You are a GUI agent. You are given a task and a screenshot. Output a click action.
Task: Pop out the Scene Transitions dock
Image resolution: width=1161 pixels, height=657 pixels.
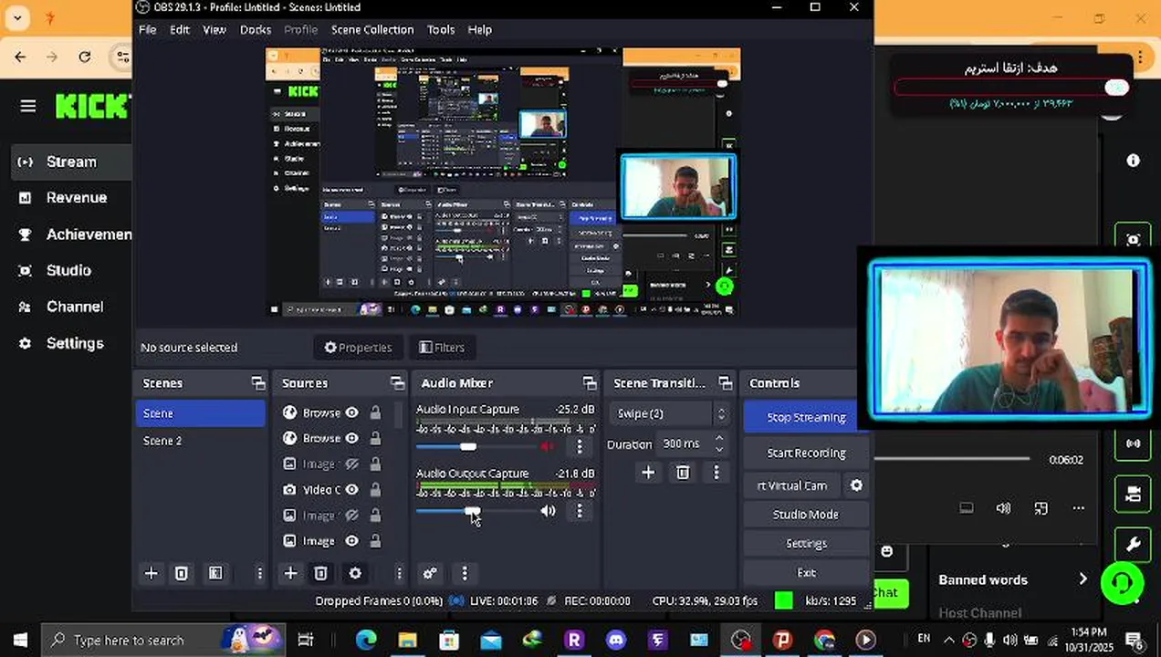click(726, 383)
